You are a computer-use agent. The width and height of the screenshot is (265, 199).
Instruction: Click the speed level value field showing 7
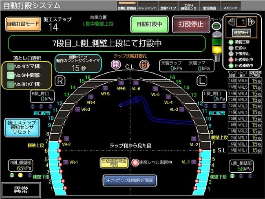(241, 22)
